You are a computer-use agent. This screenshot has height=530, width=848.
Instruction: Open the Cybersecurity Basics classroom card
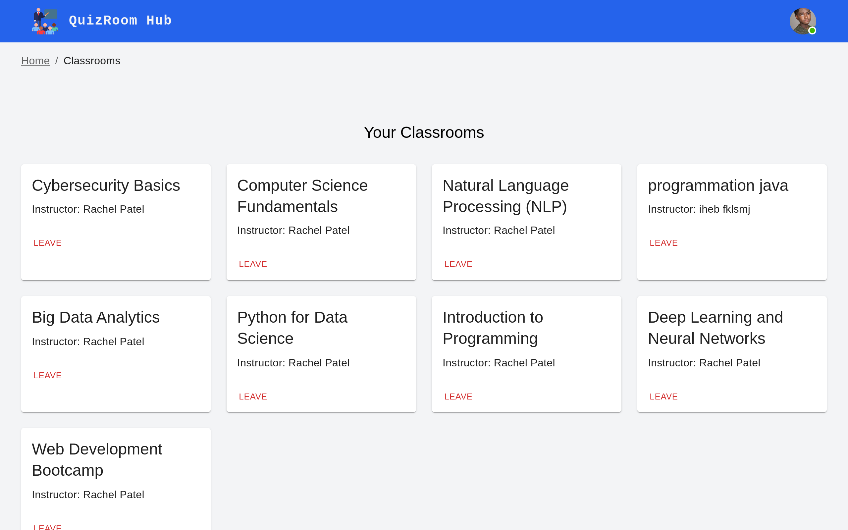[x=106, y=185]
